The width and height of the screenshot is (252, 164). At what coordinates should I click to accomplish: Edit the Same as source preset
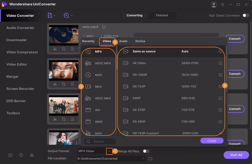(x=220, y=51)
